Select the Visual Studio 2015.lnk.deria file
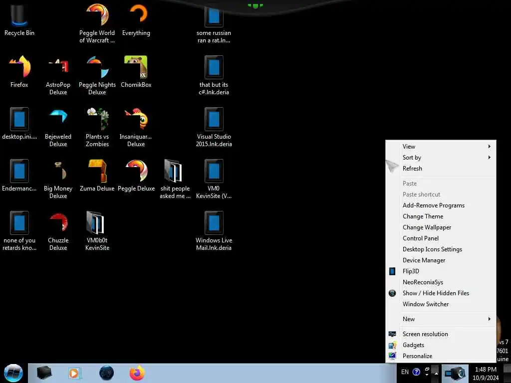 (214, 127)
